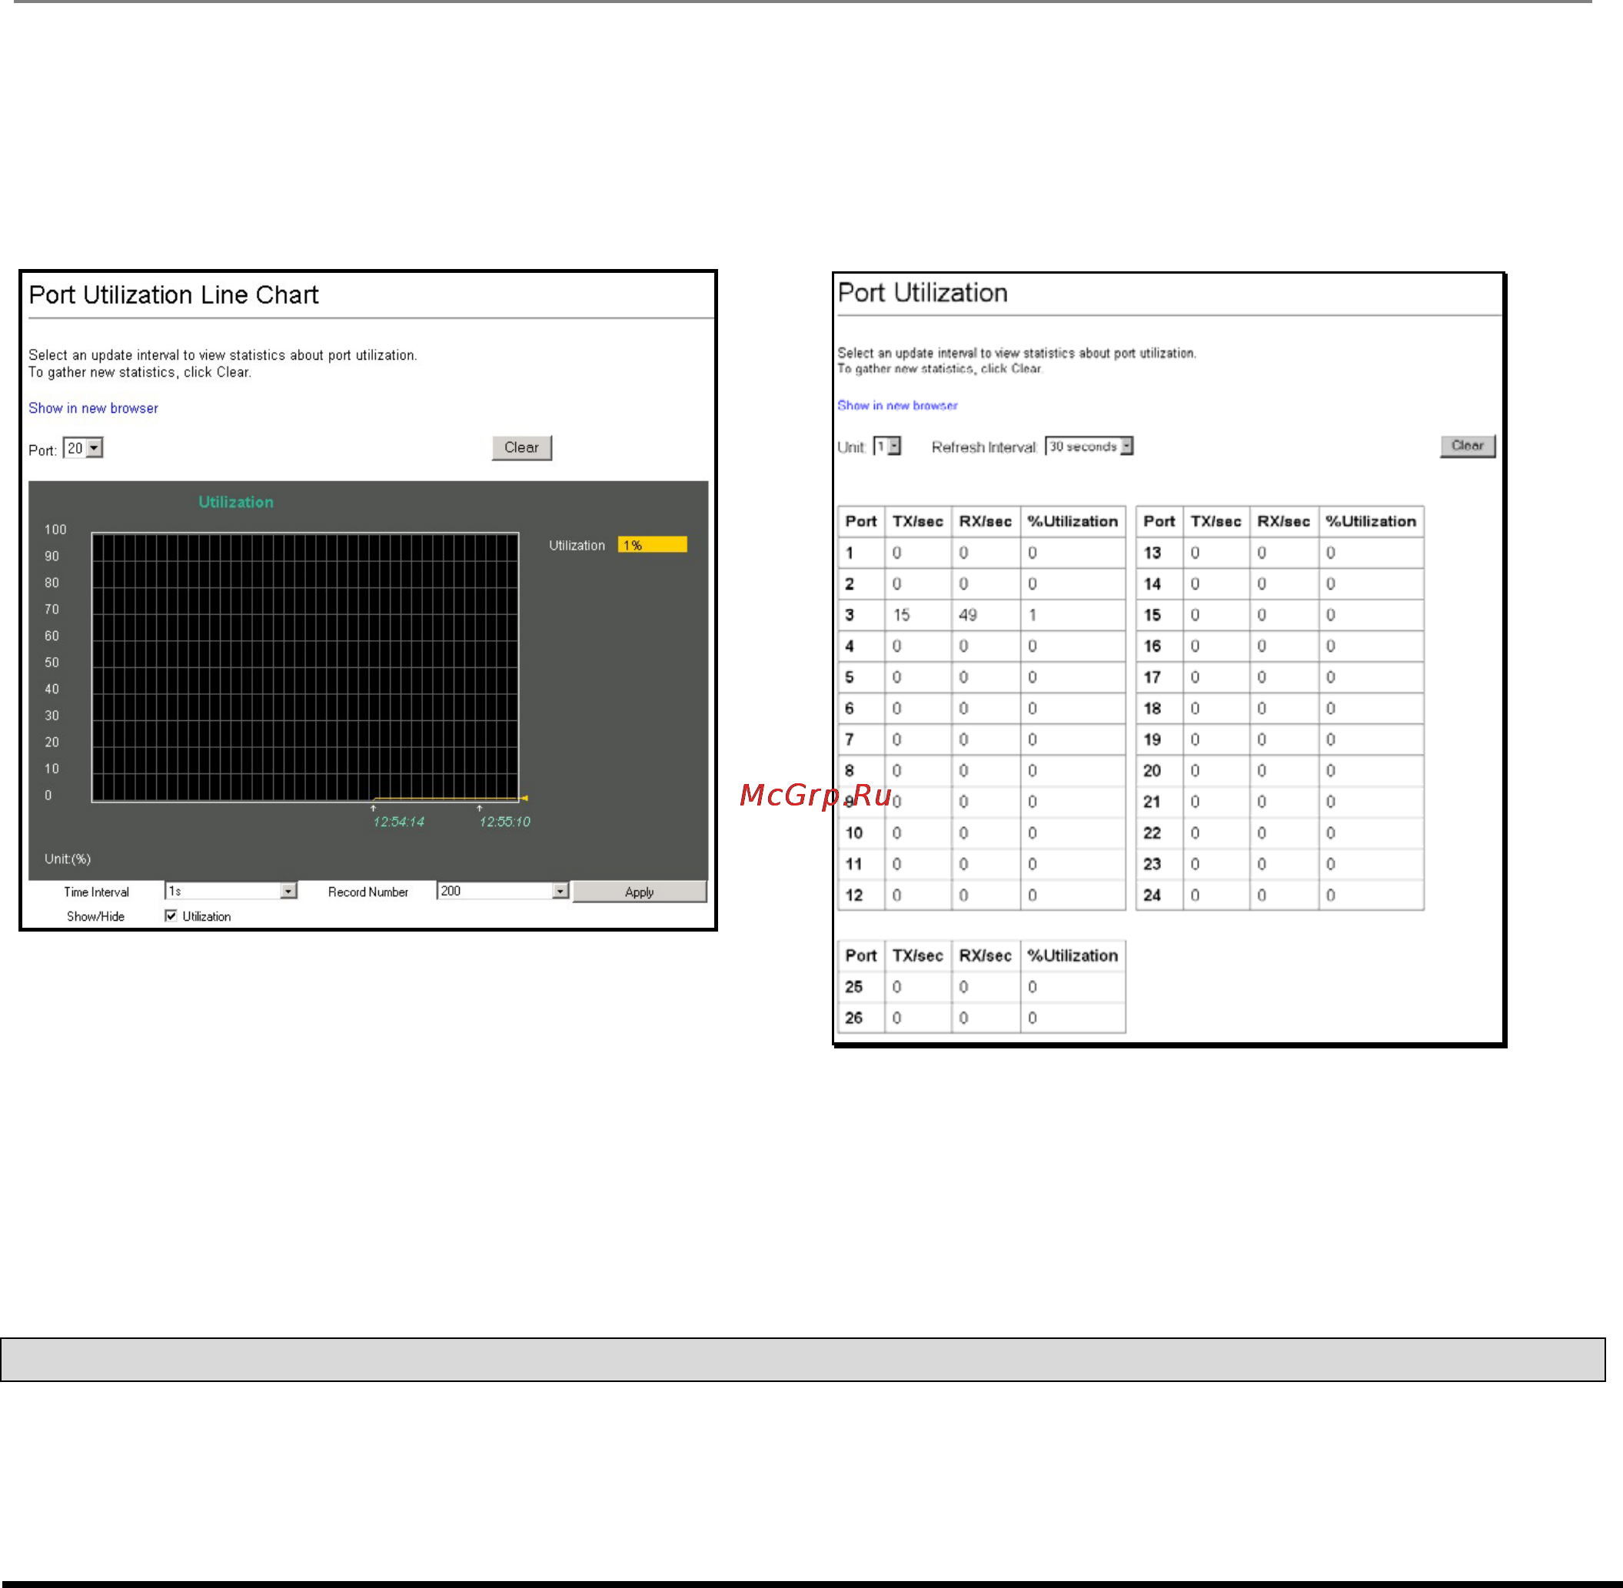This screenshot has height=1588, width=1623.
Task: Click %Utilization header in ports 13-24 table
Action: [1370, 521]
